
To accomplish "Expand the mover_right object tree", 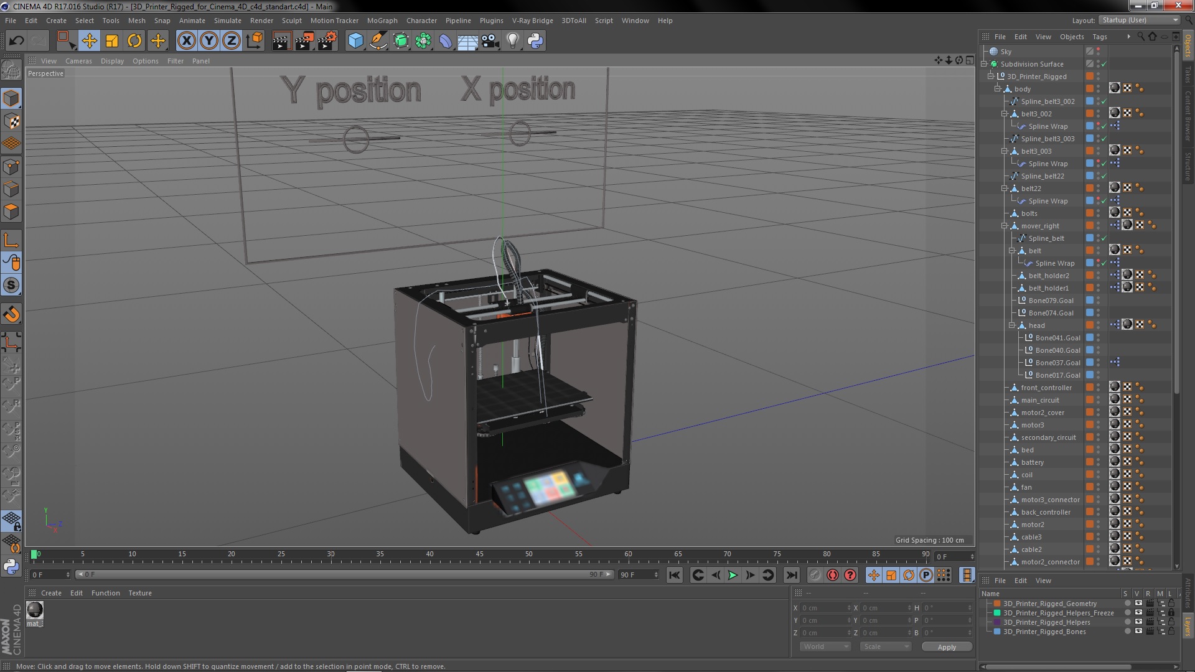I will [x=1004, y=226].
